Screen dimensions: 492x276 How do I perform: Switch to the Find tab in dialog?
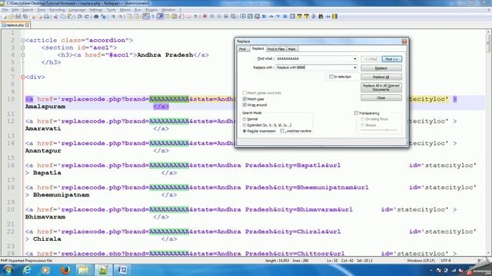click(x=243, y=49)
